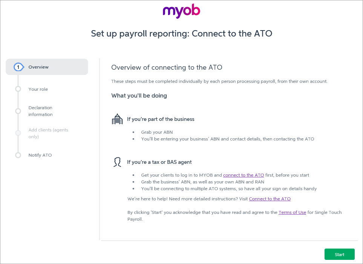Click the 'If you're a tax or BAS agent' heading
The image size is (363, 264).
(x=159, y=162)
